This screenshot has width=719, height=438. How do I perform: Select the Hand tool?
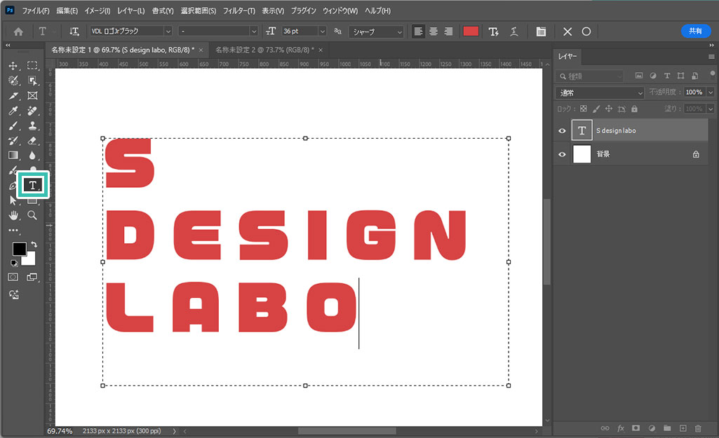pos(13,215)
